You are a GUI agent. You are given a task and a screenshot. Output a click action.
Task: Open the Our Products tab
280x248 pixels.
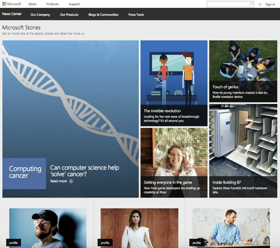tap(69, 15)
